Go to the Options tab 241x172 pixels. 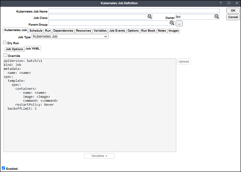133,31
